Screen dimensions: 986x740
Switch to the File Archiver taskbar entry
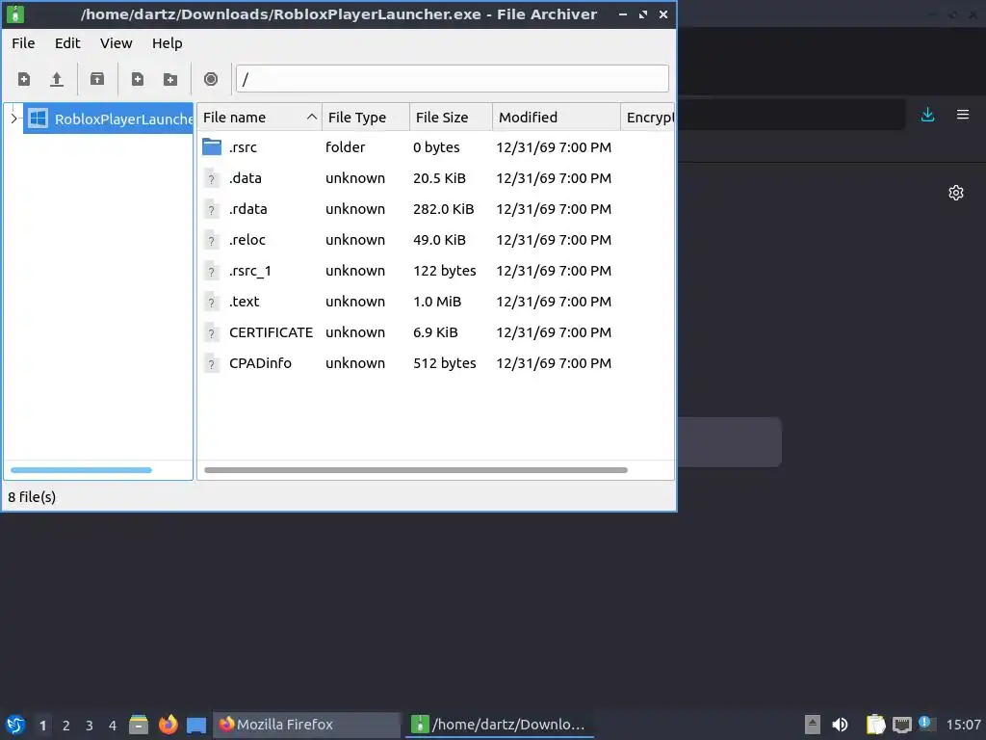[x=501, y=725]
